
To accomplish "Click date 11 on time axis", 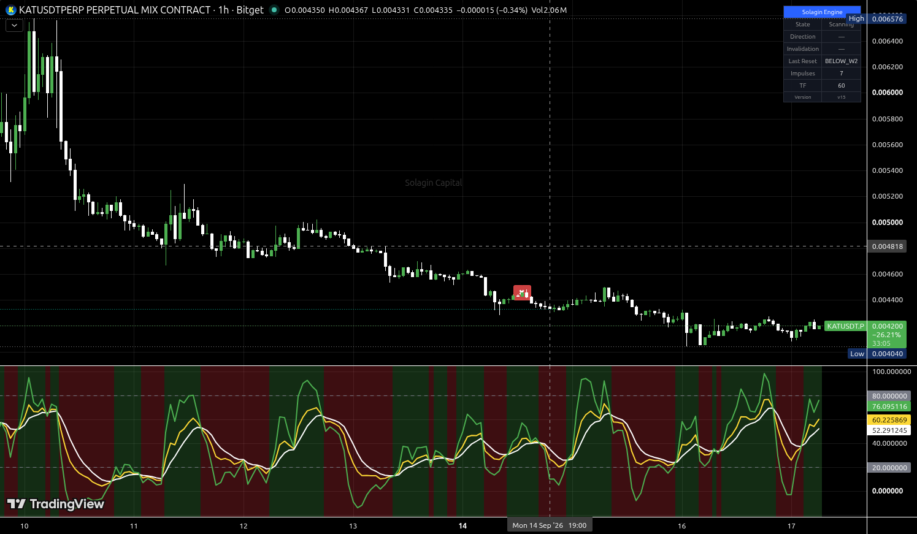I will [x=134, y=526].
